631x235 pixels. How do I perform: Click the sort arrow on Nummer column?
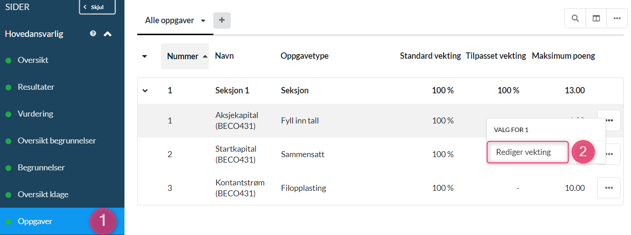click(x=205, y=56)
